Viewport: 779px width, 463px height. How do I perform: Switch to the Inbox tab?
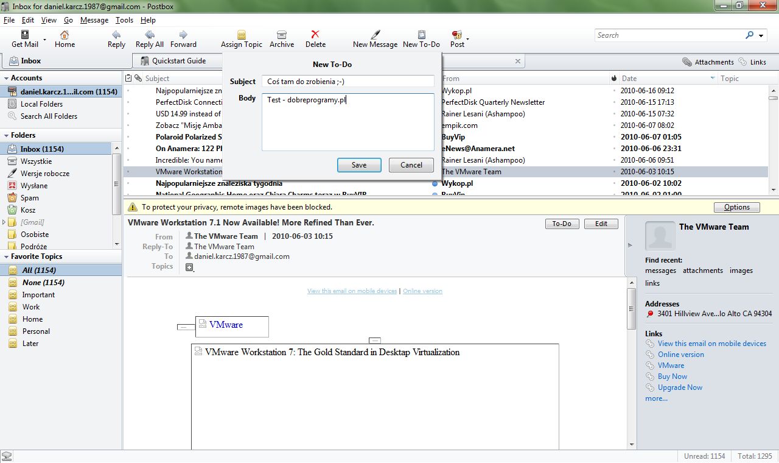pos(66,61)
